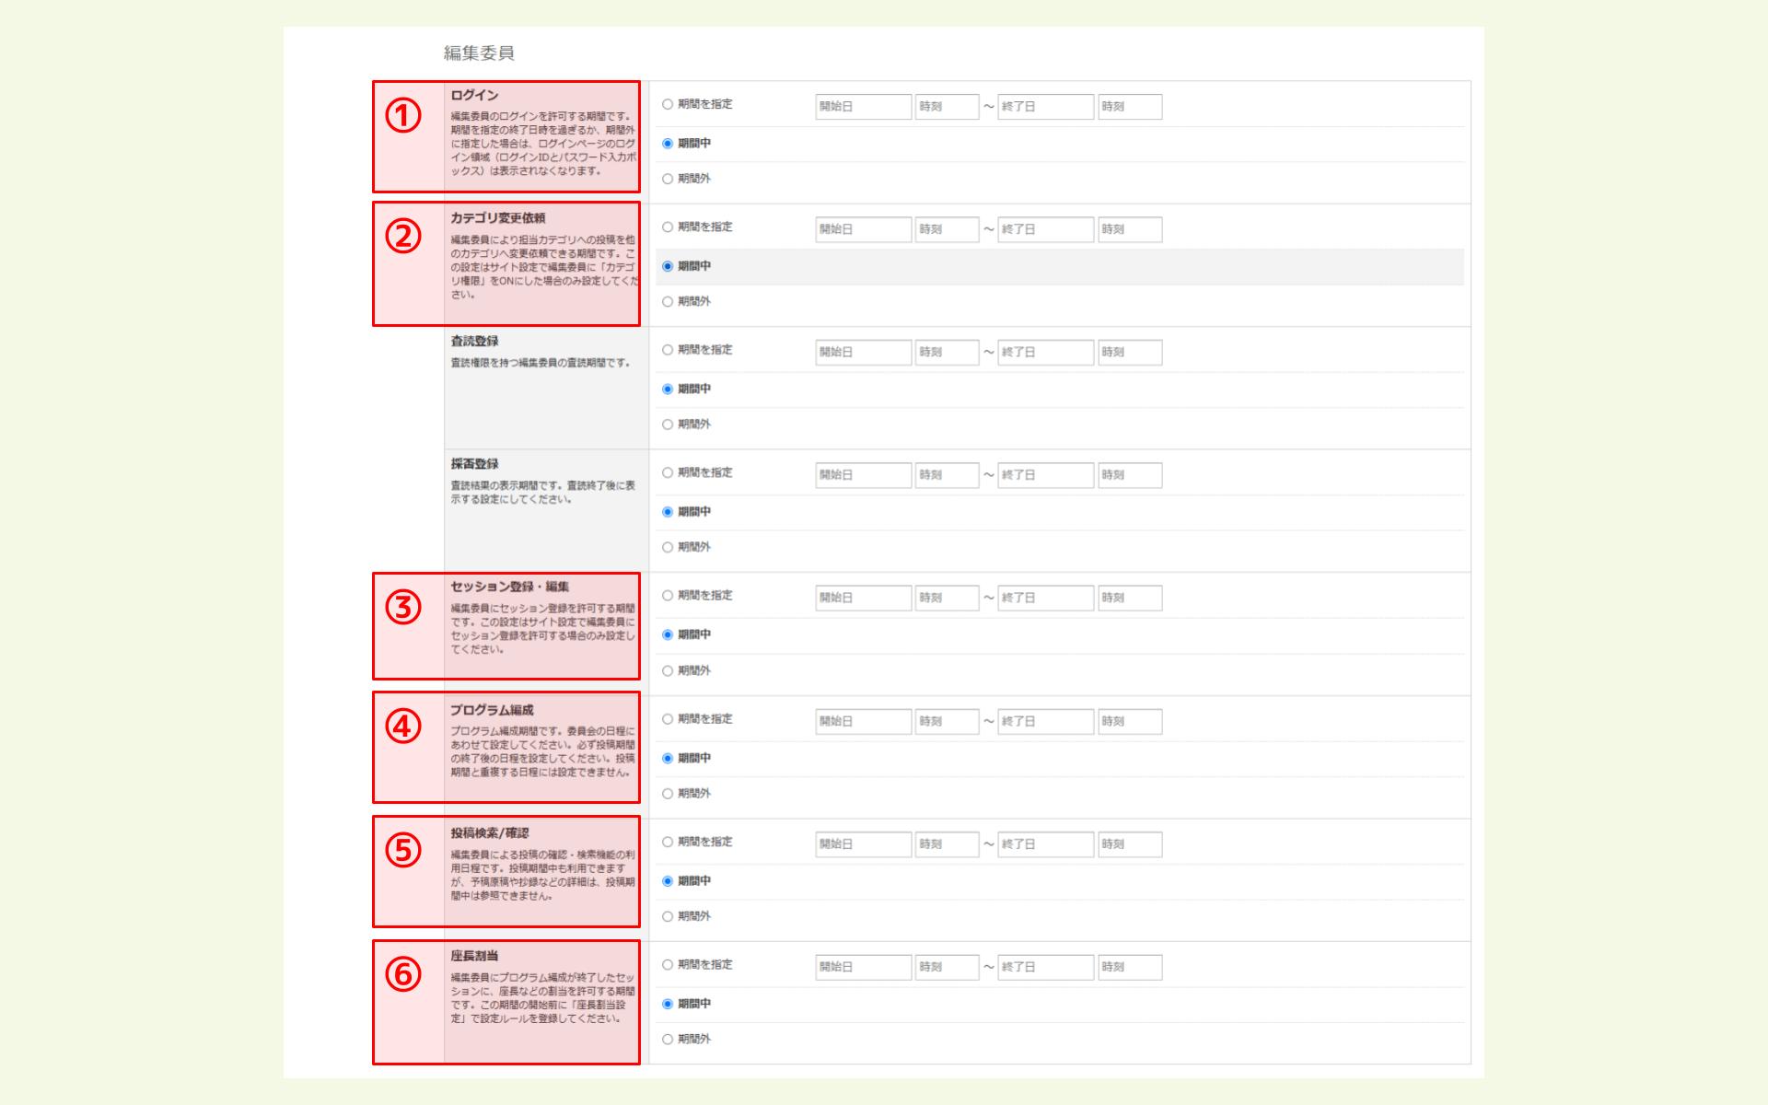This screenshot has width=1768, height=1105.
Task: Select 期間中 radio for 投稿検索/確認
Action: point(668,881)
